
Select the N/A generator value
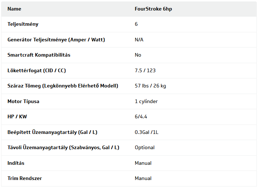pyautogui.click(x=139, y=40)
